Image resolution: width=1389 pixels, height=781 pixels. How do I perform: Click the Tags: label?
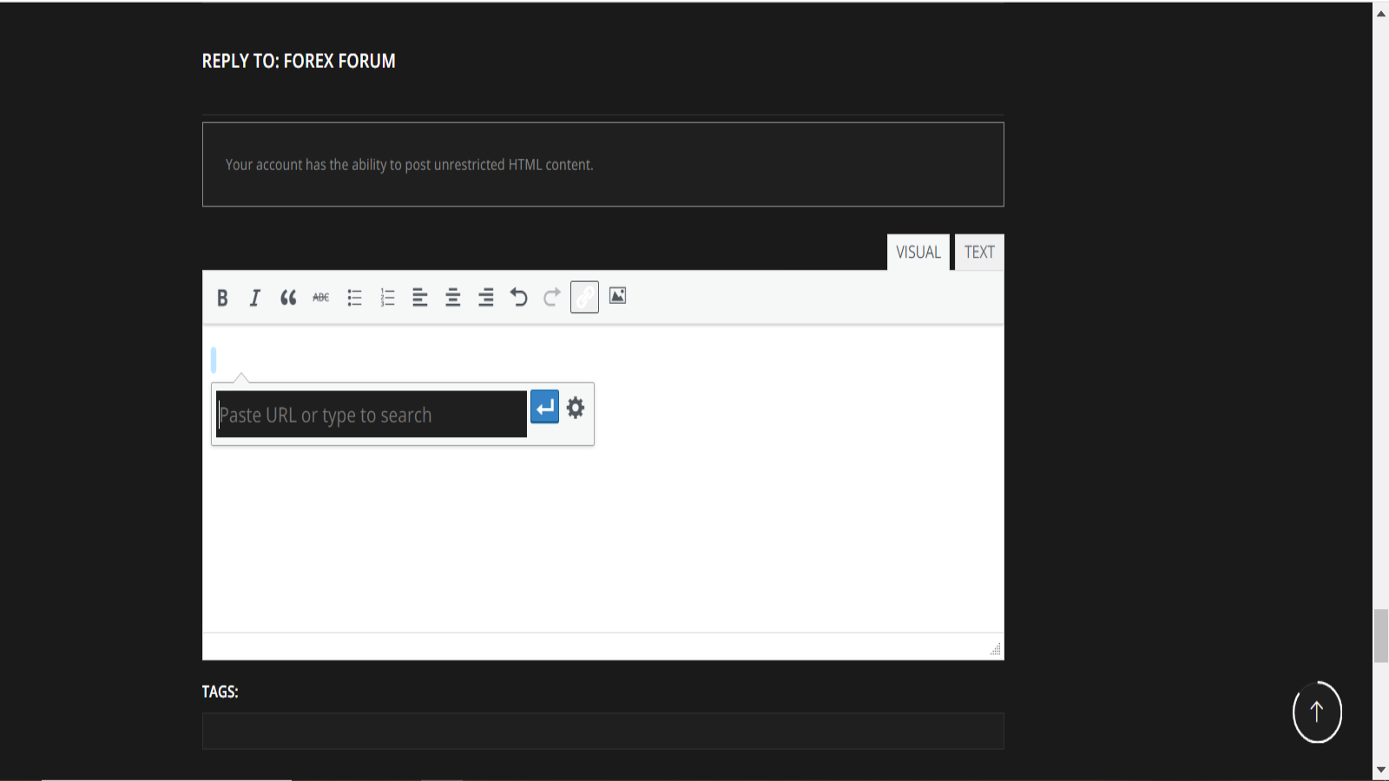220,692
